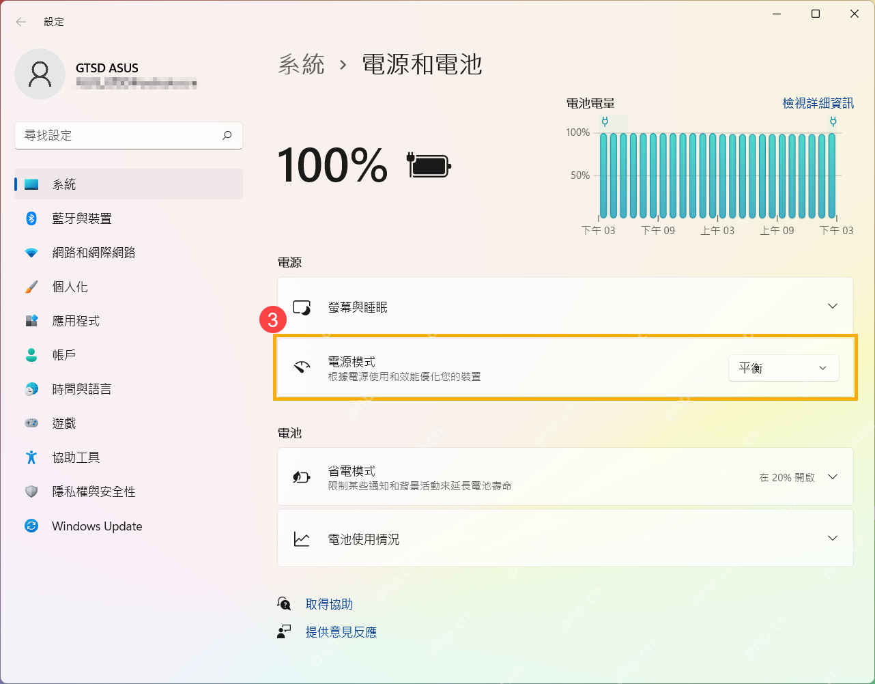The width and height of the screenshot is (875, 684).
Task: Click the back arrow in title bar
Action: click(x=21, y=22)
